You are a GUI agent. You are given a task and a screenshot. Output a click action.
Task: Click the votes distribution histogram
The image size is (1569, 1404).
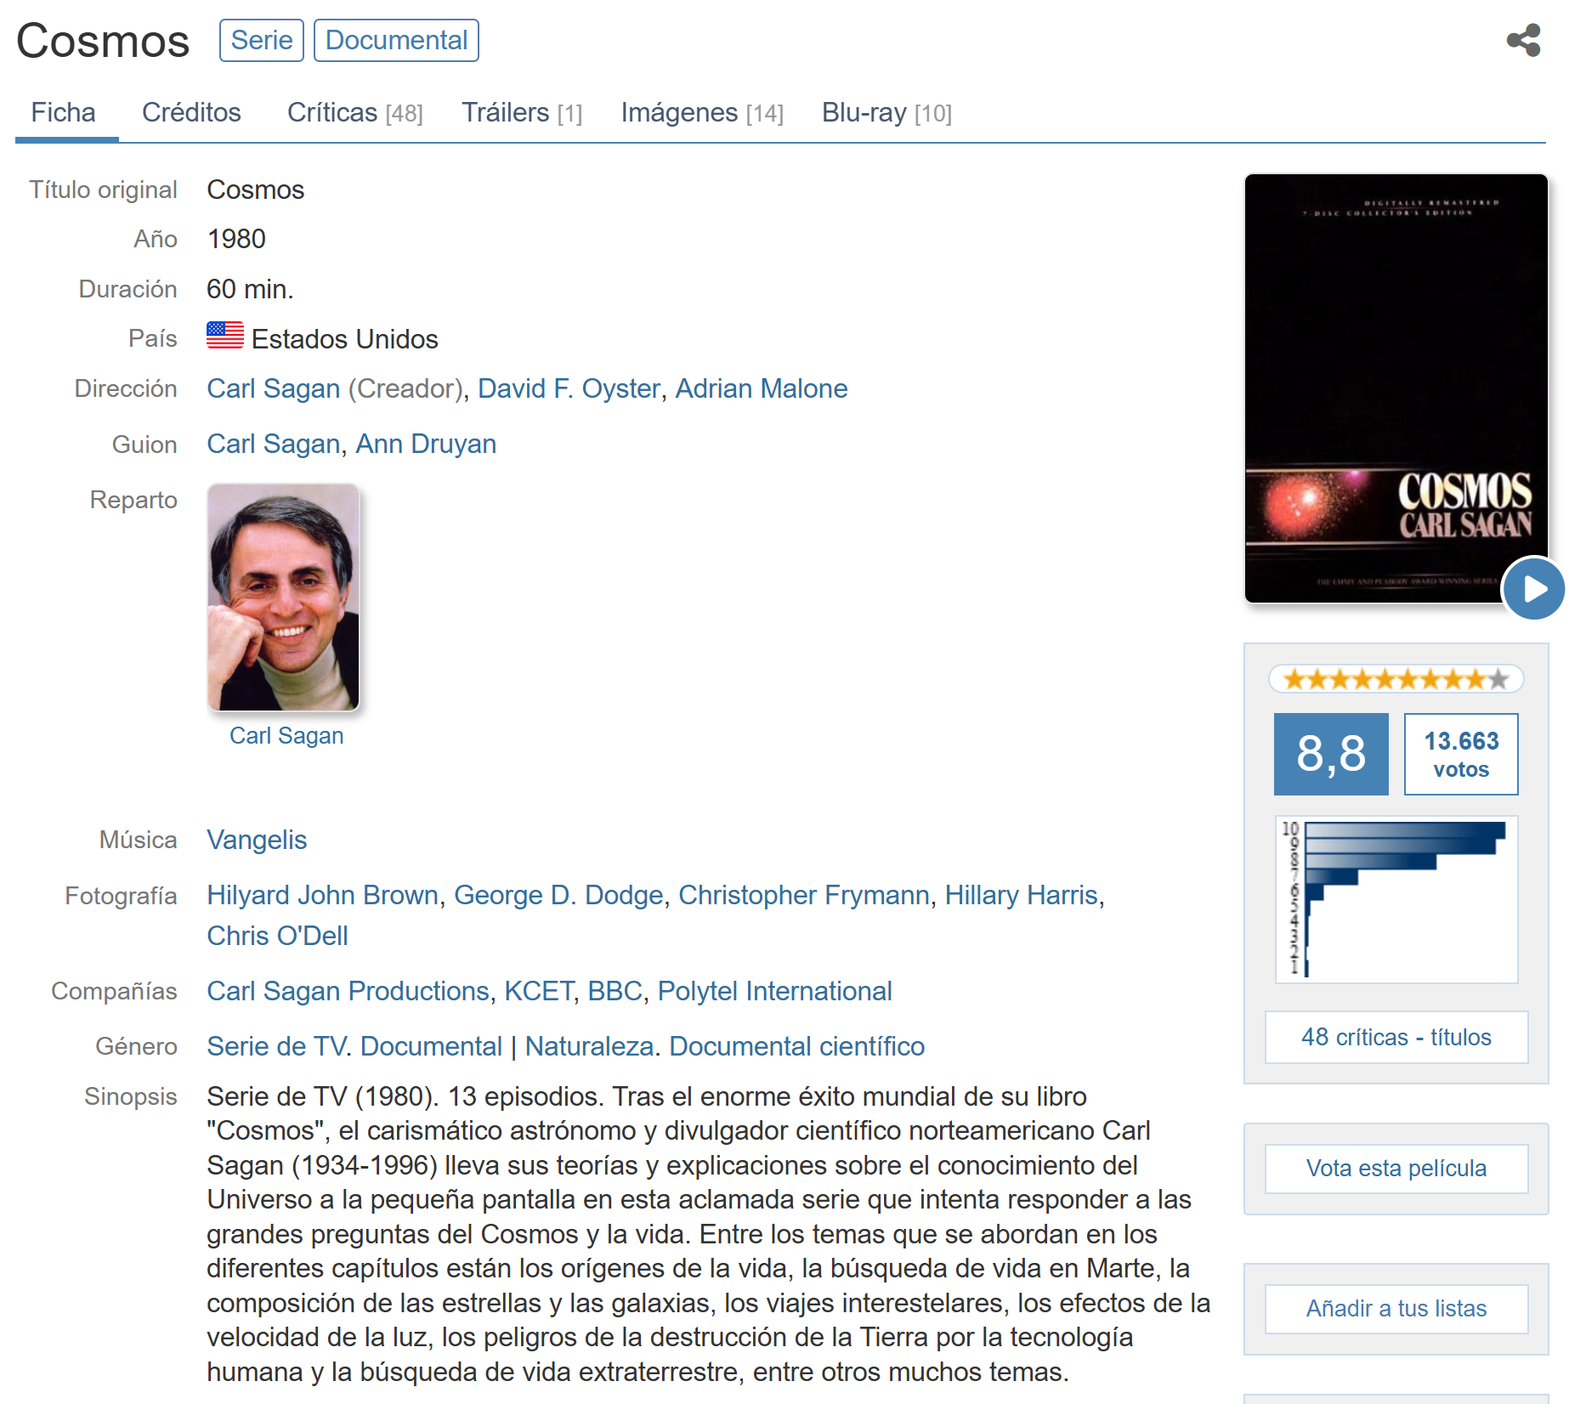click(x=1396, y=899)
